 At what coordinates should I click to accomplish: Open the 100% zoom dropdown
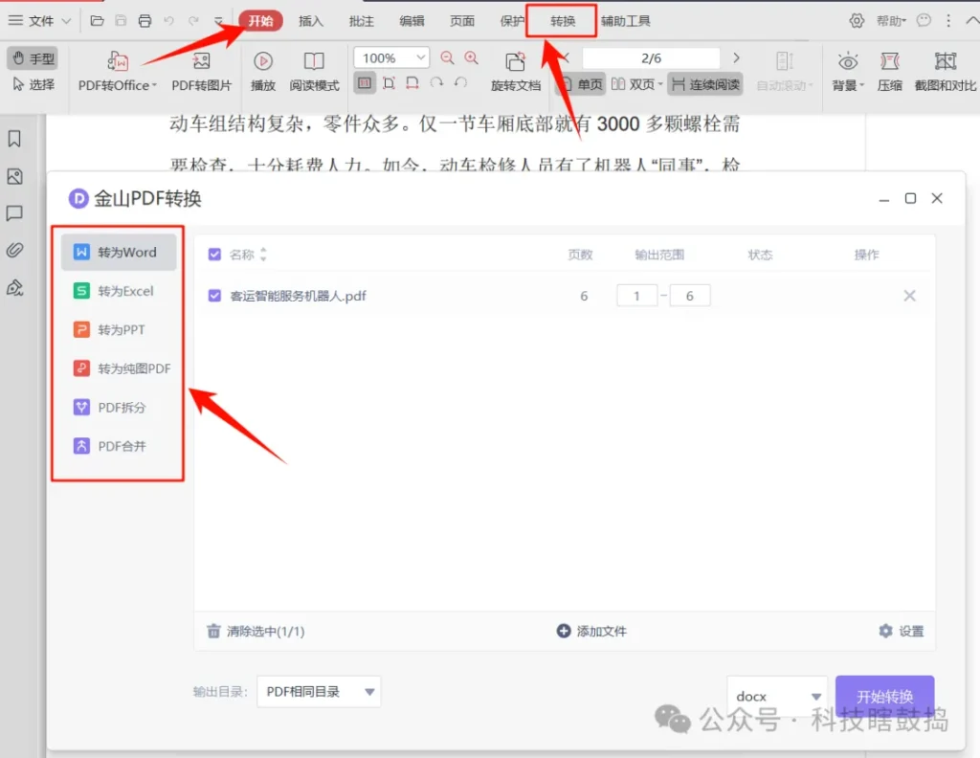tap(391, 58)
